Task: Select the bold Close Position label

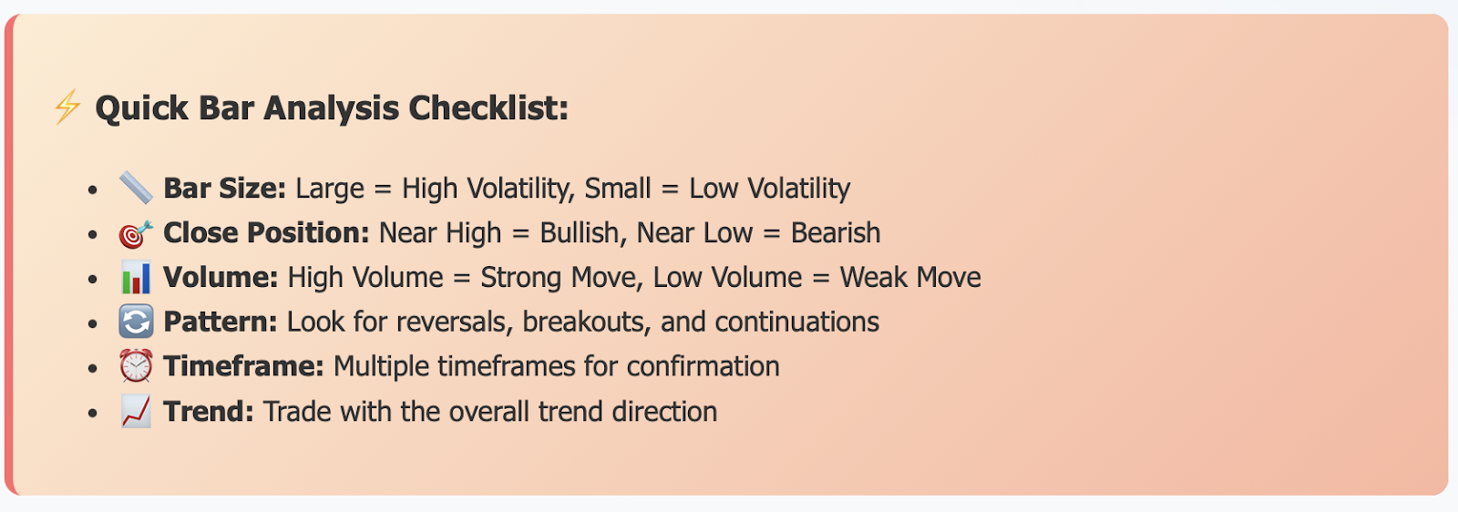Action: click(266, 233)
